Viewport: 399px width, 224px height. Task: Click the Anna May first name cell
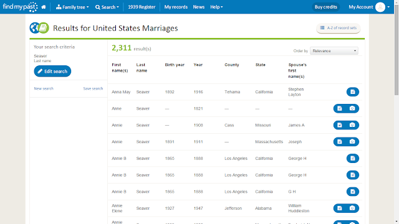[x=121, y=92]
